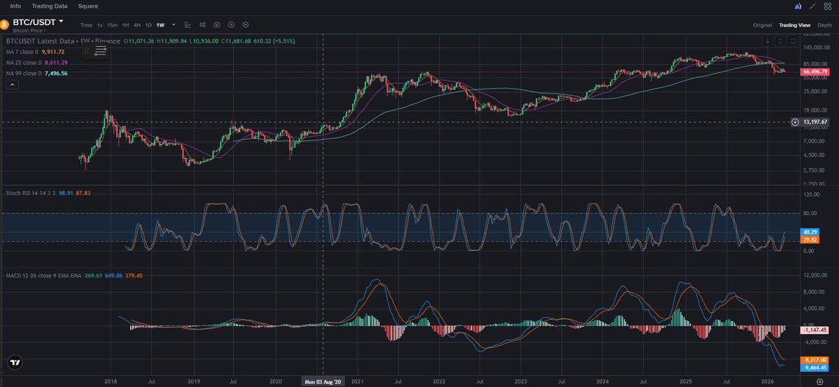Open the more timeframes dropdown arrow
The image size is (839, 387).
coord(174,24)
